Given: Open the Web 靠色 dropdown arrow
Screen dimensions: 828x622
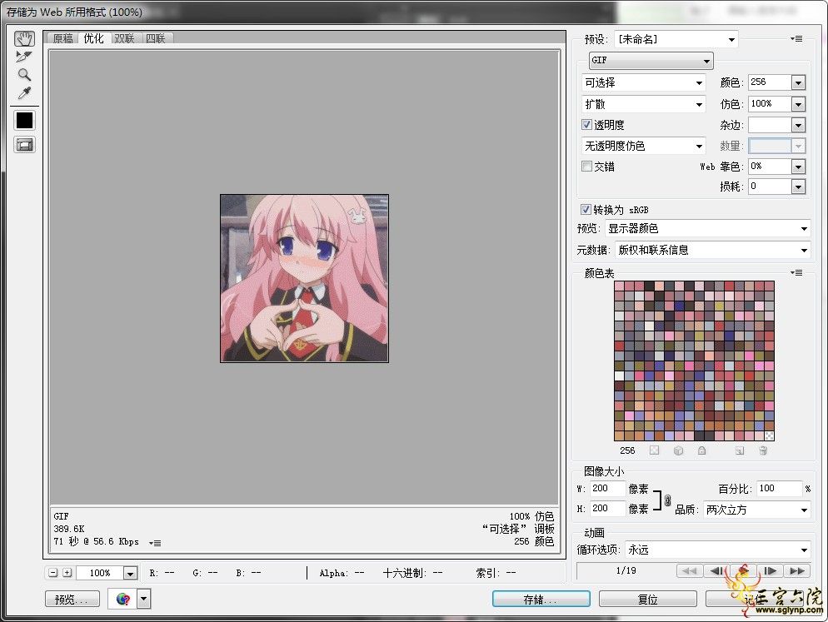Looking at the screenshot, I should 798,167.
